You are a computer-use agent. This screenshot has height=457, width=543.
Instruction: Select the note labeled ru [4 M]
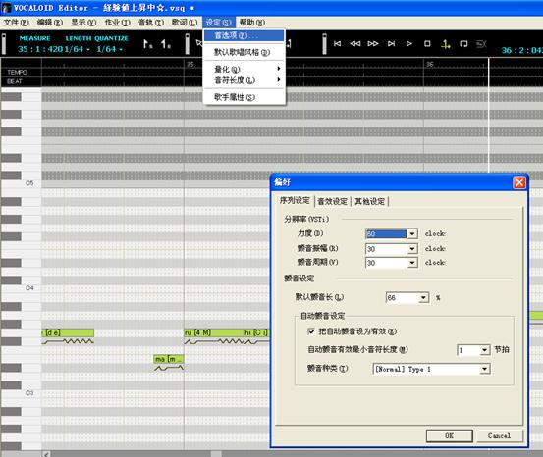[214, 332]
